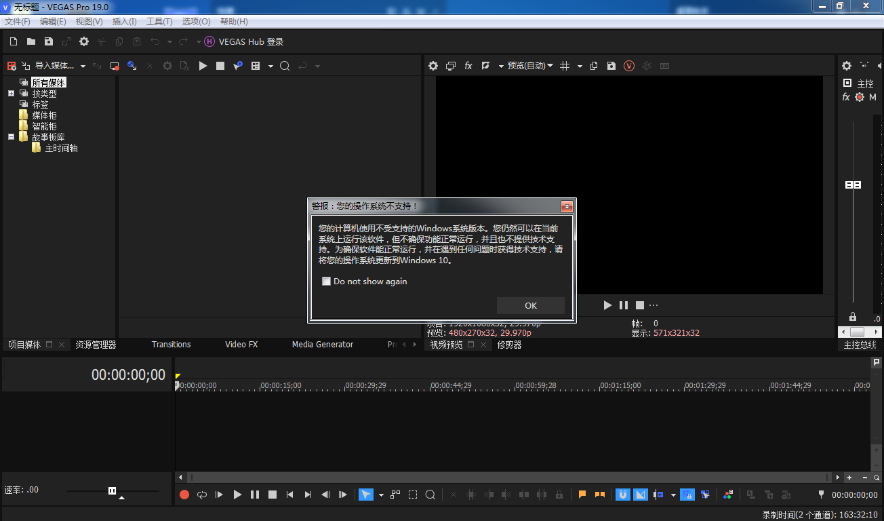Click the master automation settings red gear icon
884x521 pixels.
(x=860, y=97)
